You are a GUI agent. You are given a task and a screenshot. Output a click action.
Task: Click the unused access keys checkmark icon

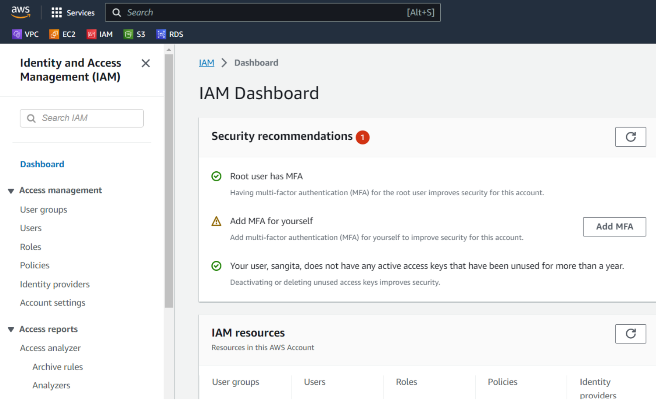pos(216,266)
